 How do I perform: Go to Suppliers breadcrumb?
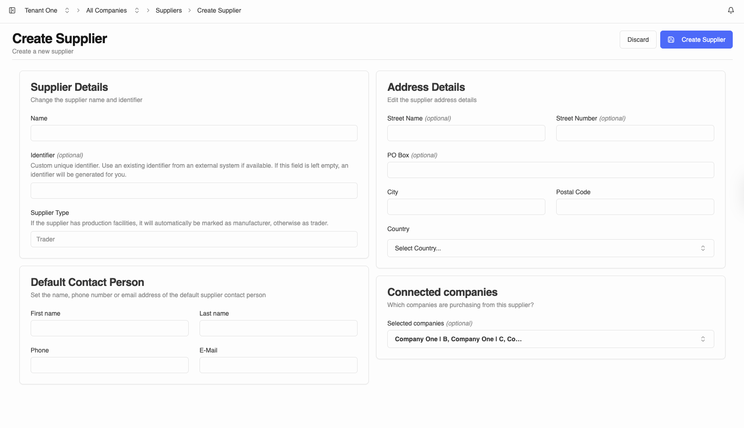click(168, 10)
